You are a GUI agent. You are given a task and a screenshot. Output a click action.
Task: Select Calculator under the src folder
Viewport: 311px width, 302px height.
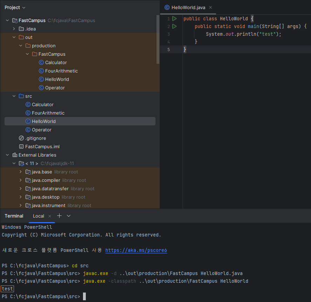click(x=43, y=104)
